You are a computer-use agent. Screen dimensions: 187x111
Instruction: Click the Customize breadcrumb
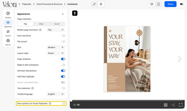pos(72,4)
